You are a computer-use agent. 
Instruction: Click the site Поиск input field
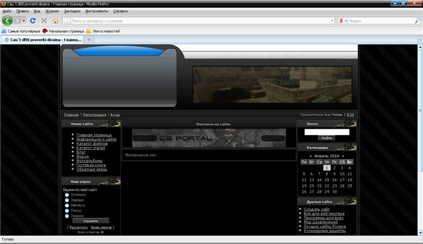coord(327,132)
